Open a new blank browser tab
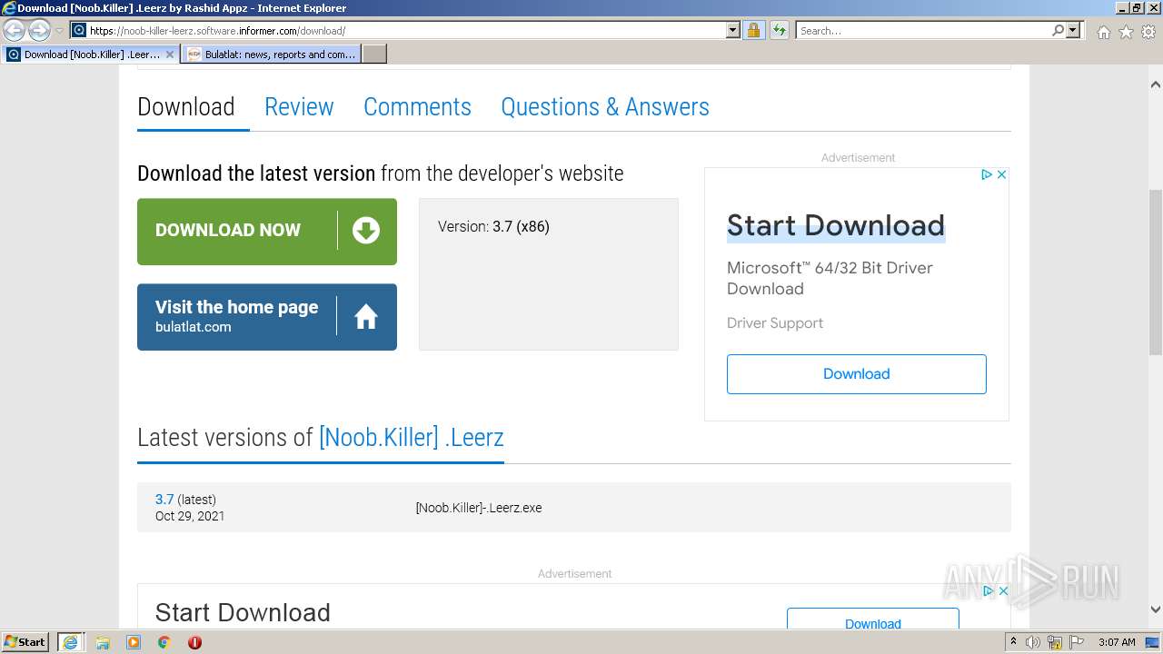Viewport: 1163px width, 654px height. (x=374, y=54)
